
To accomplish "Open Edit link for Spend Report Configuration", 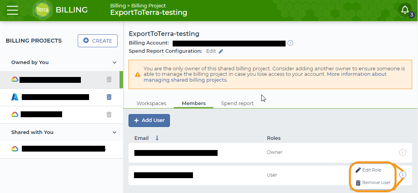I will (x=211, y=51).
